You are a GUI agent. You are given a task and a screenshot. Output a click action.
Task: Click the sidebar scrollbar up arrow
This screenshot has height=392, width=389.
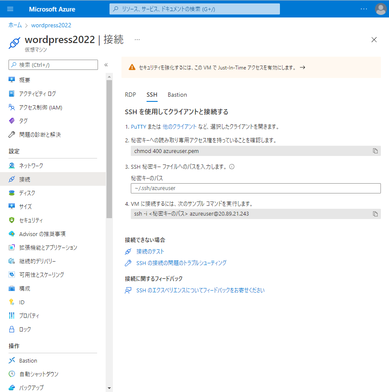click(x=109, y=77)
